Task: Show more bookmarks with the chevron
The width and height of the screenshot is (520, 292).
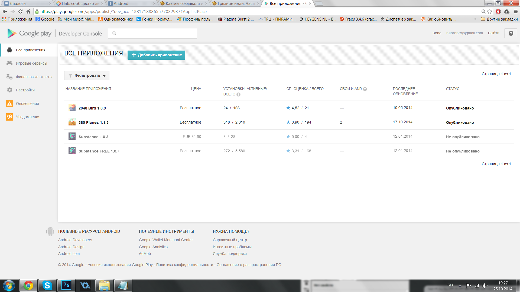Action: click(475, 19)
